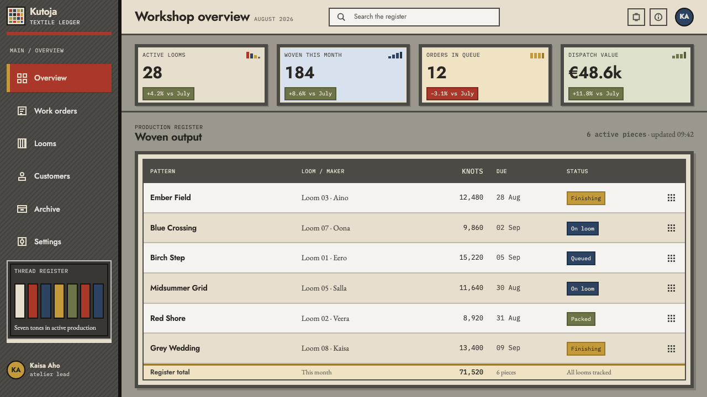Click the 71,520 register total value

[x=471, y=372]
